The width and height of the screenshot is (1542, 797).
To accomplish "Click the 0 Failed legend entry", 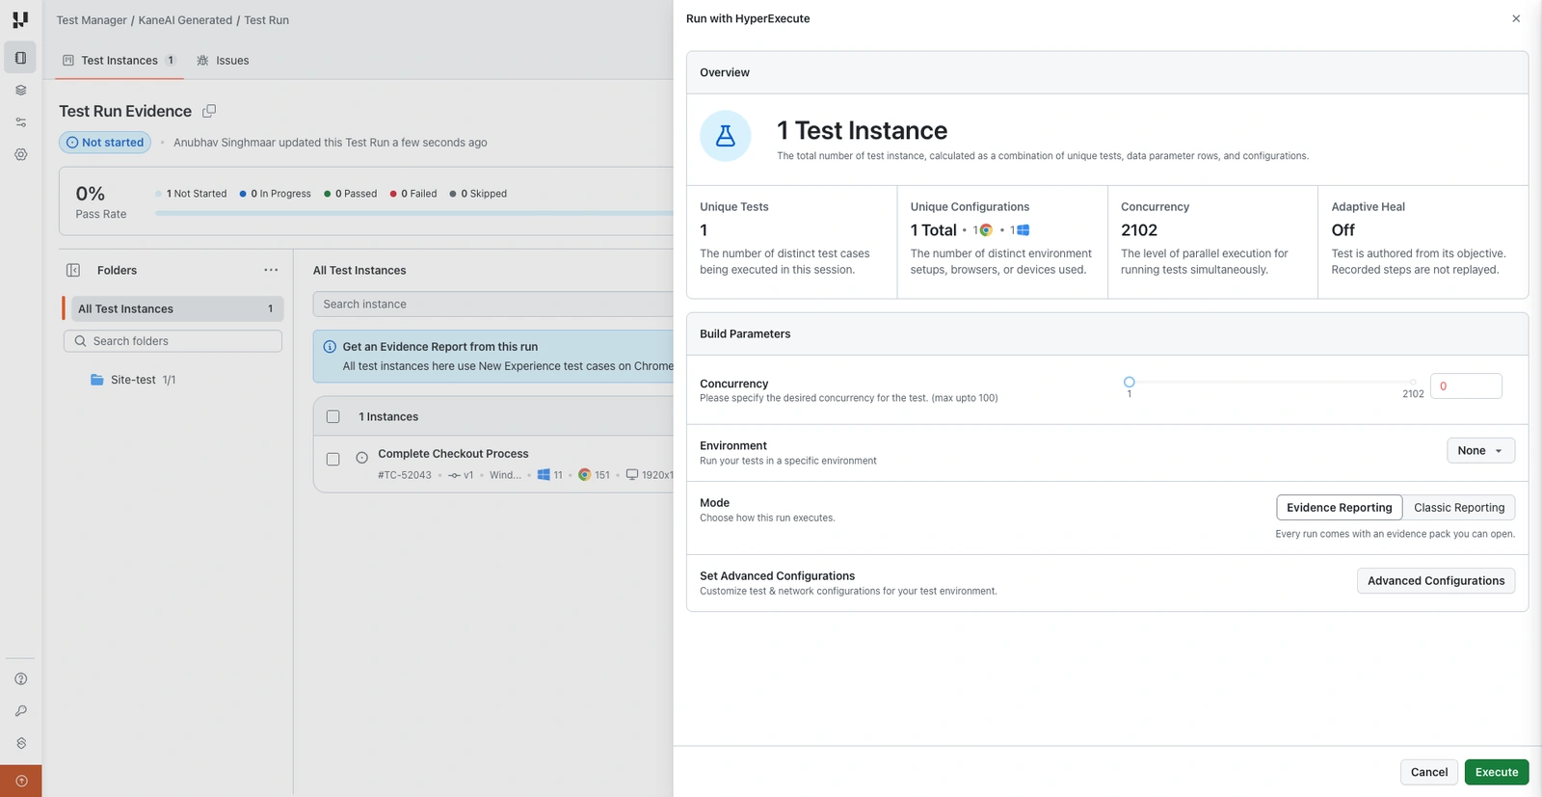I will click(412, 194).
